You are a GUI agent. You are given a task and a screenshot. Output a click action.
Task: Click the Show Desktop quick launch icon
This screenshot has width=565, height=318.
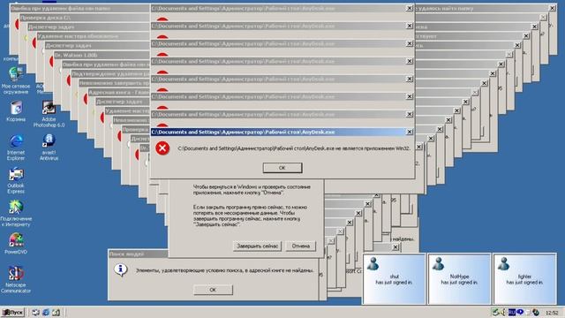pos(56,312)
